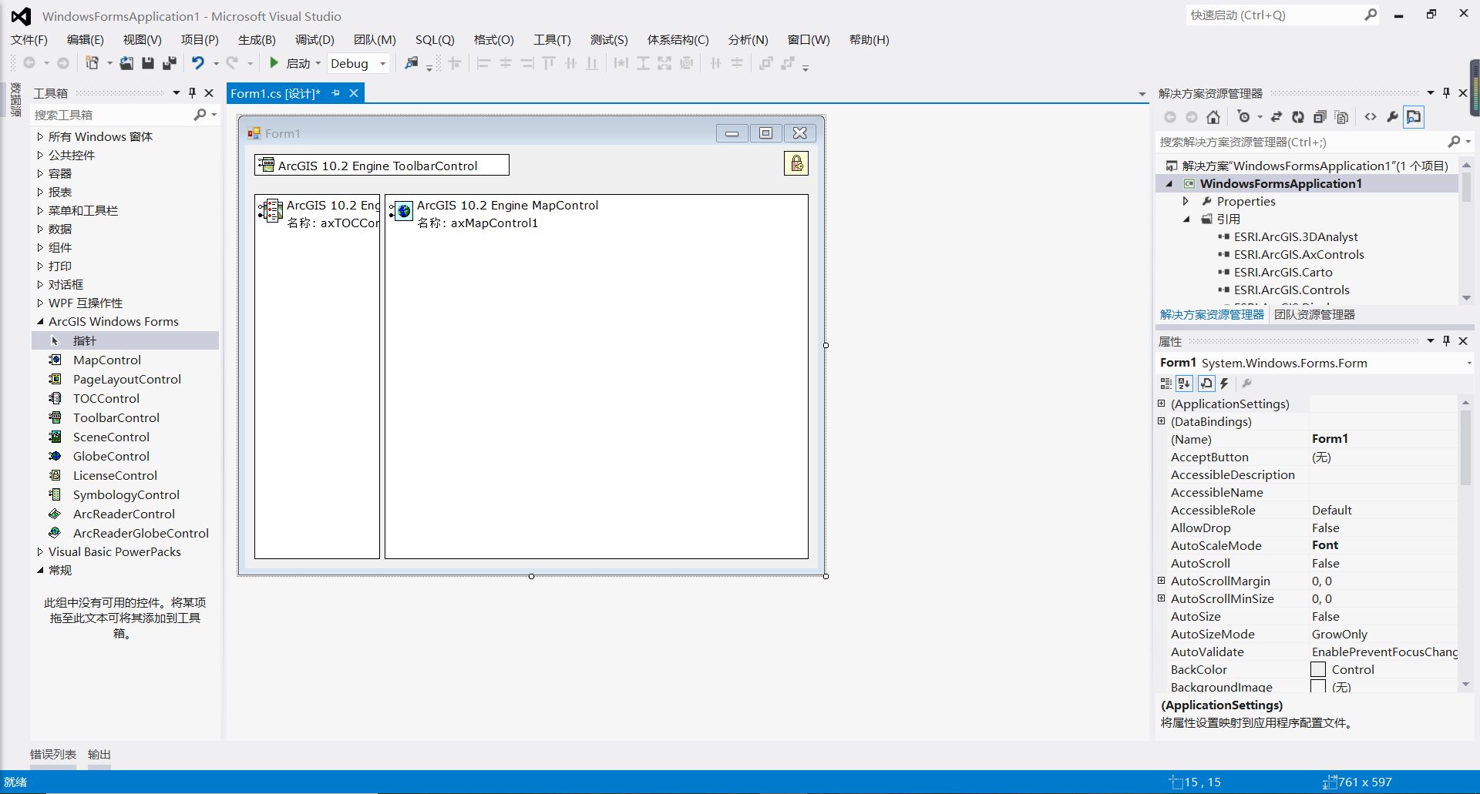Select the MapControl tool in the Toolbox
Image resolution: width=1480 pixels, height=794 pixels.
(x=106, y=360)
